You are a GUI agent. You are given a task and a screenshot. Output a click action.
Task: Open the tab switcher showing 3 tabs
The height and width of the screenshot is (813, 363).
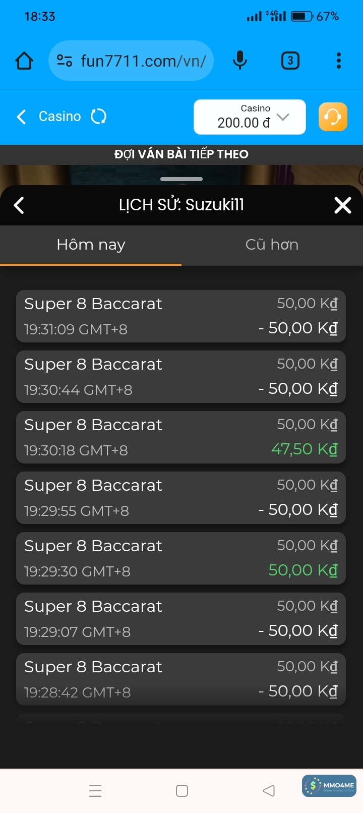(290, 61)
